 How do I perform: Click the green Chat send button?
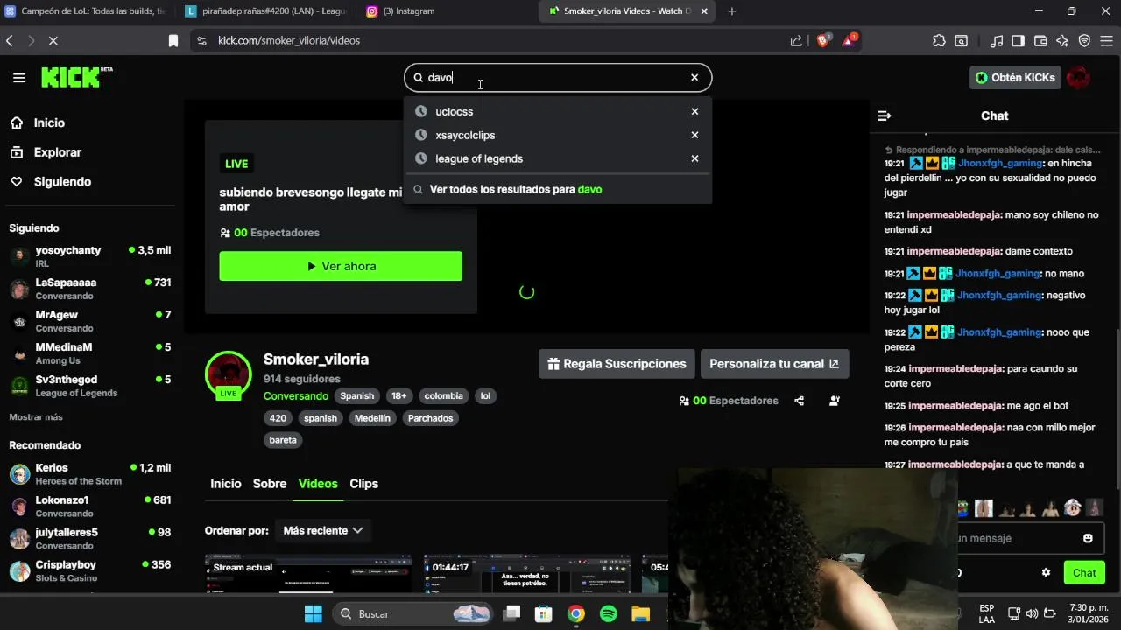tap(1084, 573)
